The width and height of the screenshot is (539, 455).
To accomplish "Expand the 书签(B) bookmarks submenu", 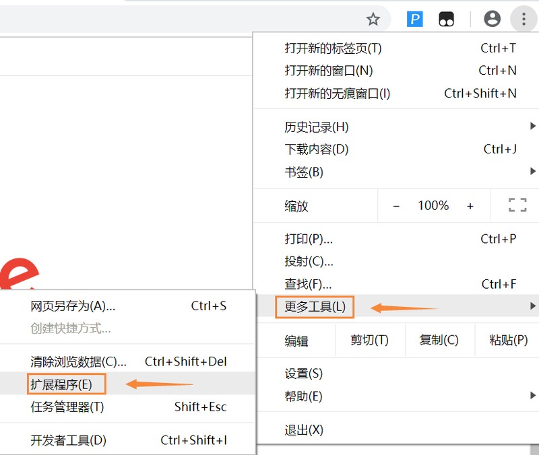I will (x=396, y=172).
